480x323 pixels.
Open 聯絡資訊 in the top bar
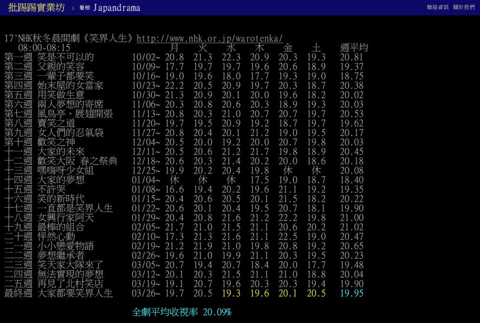tap(438, 7)
